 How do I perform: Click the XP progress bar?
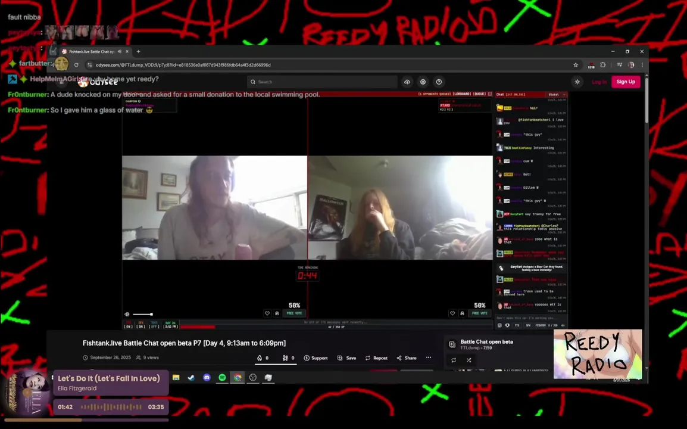tap(336, 327)
